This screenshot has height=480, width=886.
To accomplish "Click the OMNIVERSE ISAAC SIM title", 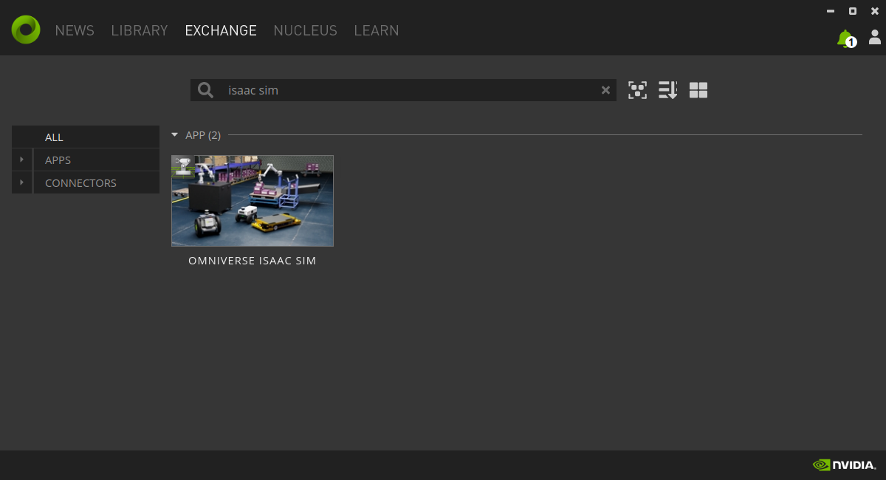I will coord(253,261).
